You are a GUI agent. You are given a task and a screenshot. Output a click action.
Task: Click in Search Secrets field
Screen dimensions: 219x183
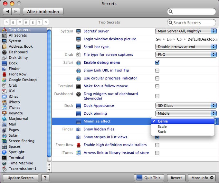click(x=192, y=23)
